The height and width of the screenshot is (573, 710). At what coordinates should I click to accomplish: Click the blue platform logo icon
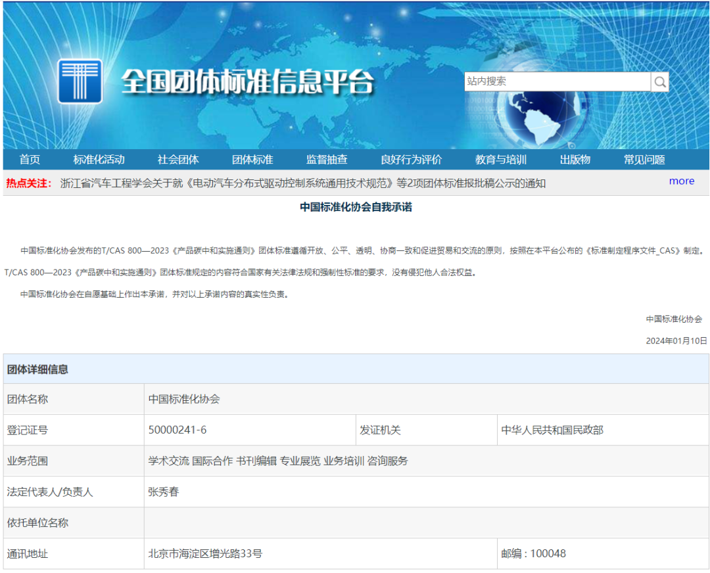tap(80, 81)
